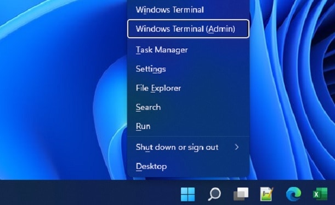This screenshot has width=335, height=205.
Task: Open the taskbar Search magnifier icon
Action: tap(214, 194)
